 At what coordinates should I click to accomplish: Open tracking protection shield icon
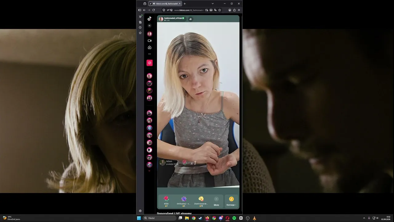[164, 10]
